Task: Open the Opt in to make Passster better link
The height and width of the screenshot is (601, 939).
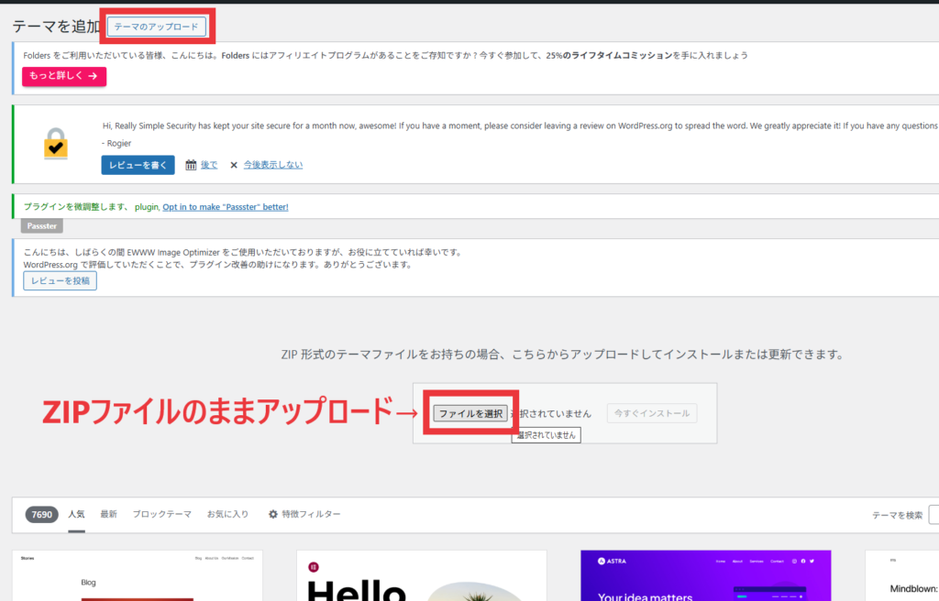Action: pos(226,207)
